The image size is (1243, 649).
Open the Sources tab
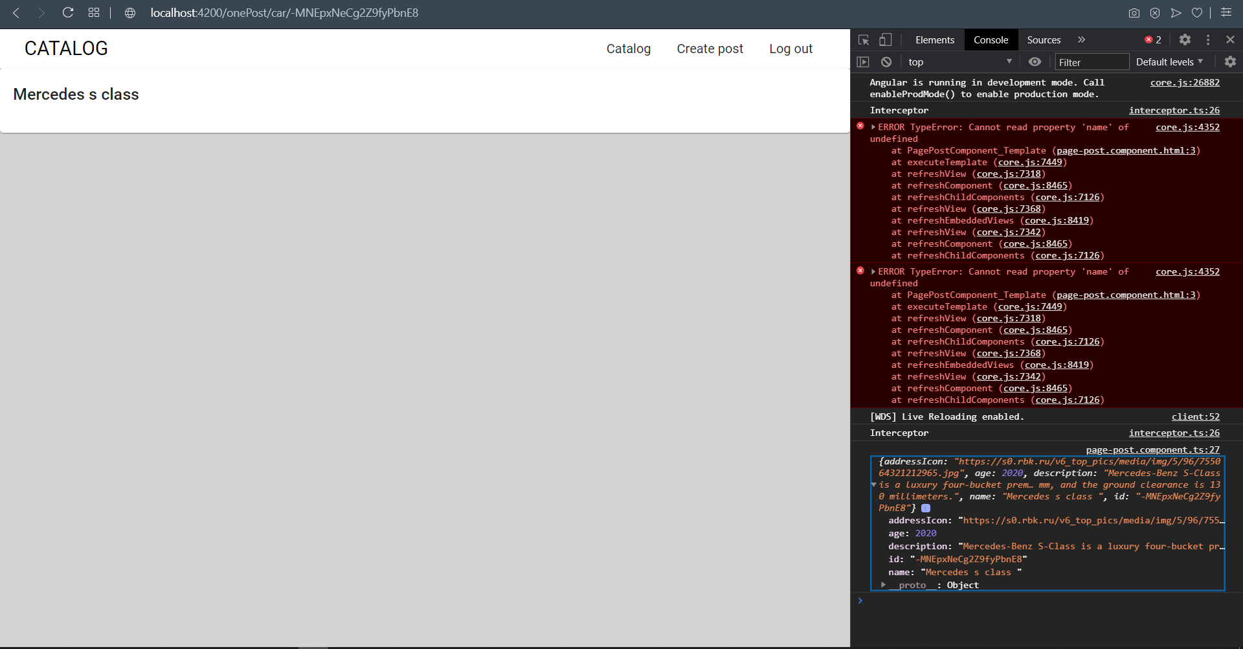click(x=1044, y=40)
